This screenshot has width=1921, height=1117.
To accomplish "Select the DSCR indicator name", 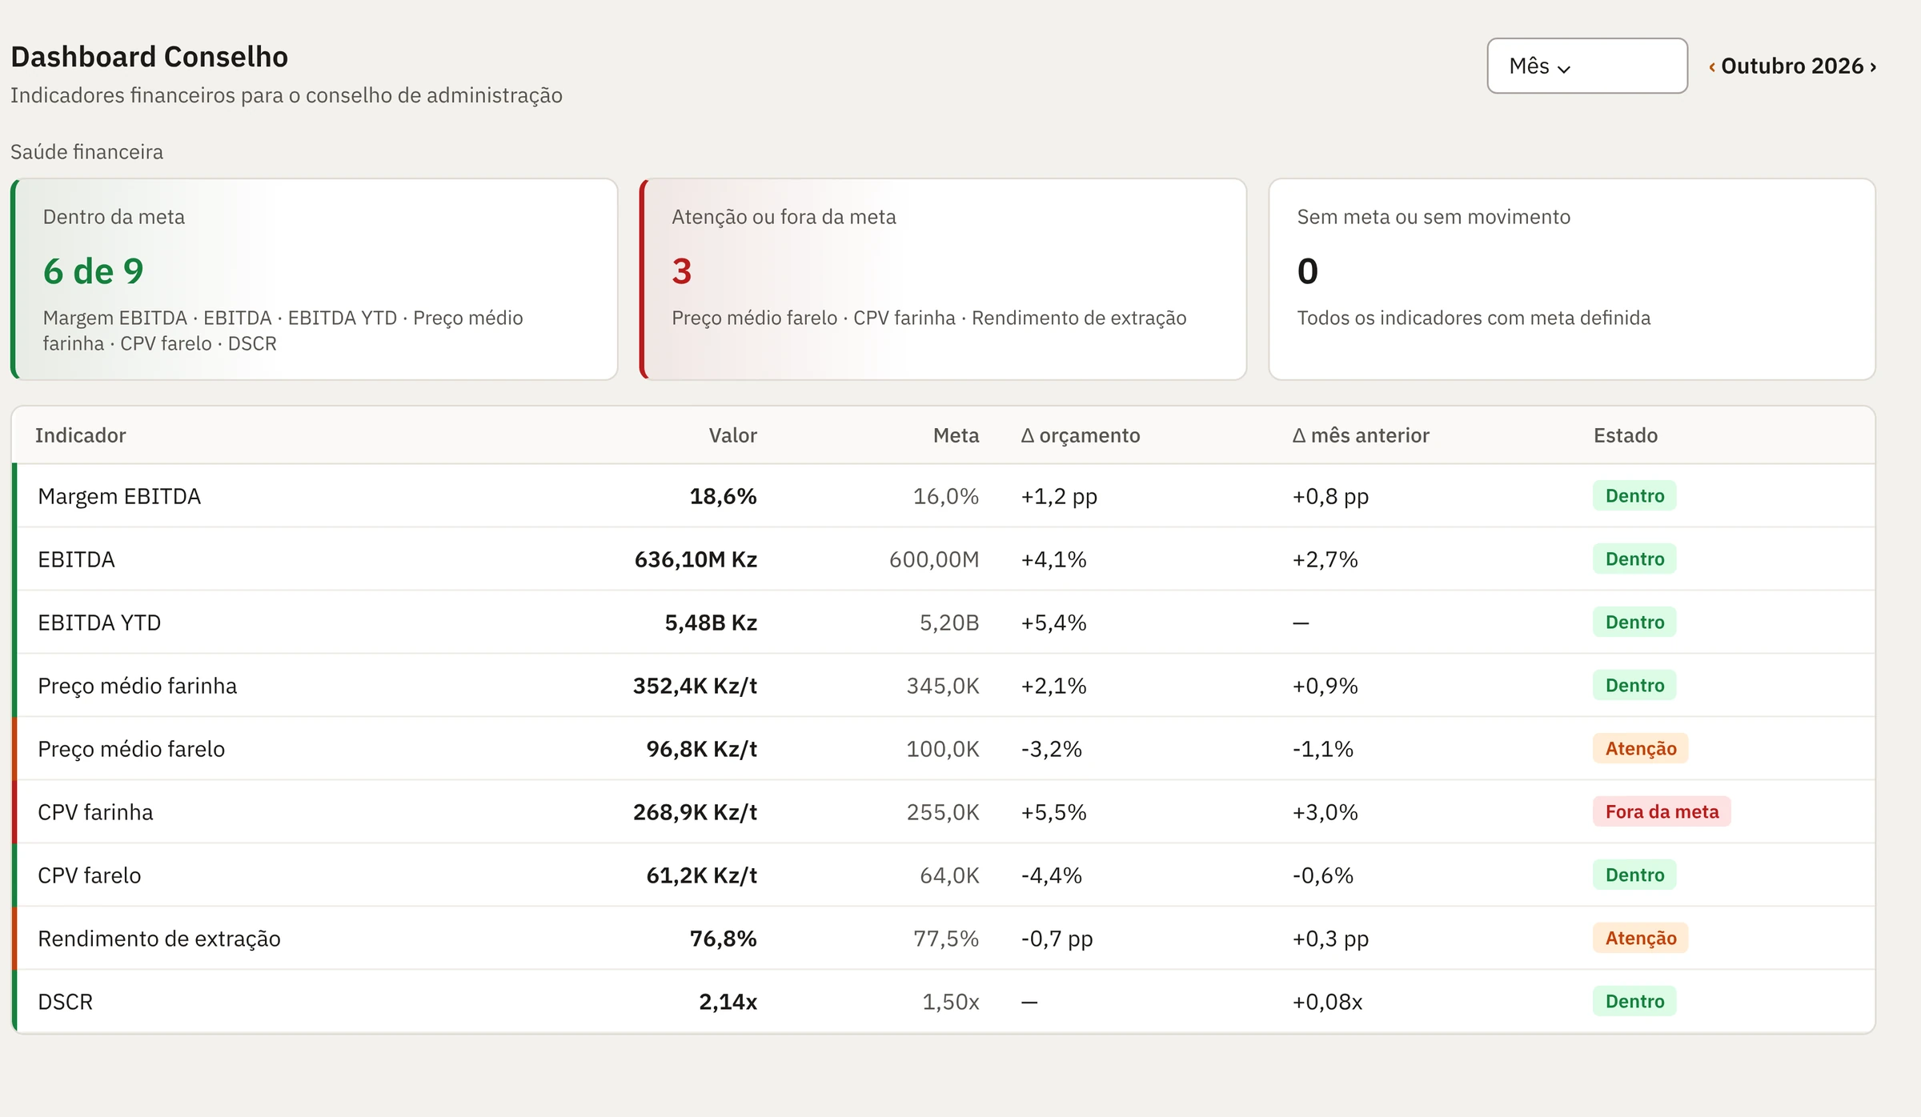I will point(65,1002).
